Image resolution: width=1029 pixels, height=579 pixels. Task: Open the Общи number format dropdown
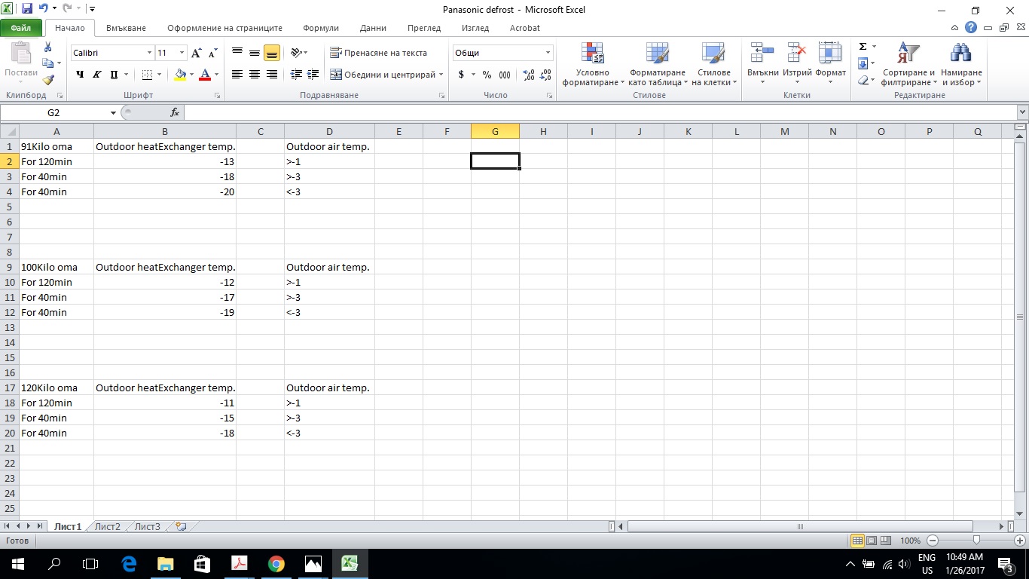548,53
